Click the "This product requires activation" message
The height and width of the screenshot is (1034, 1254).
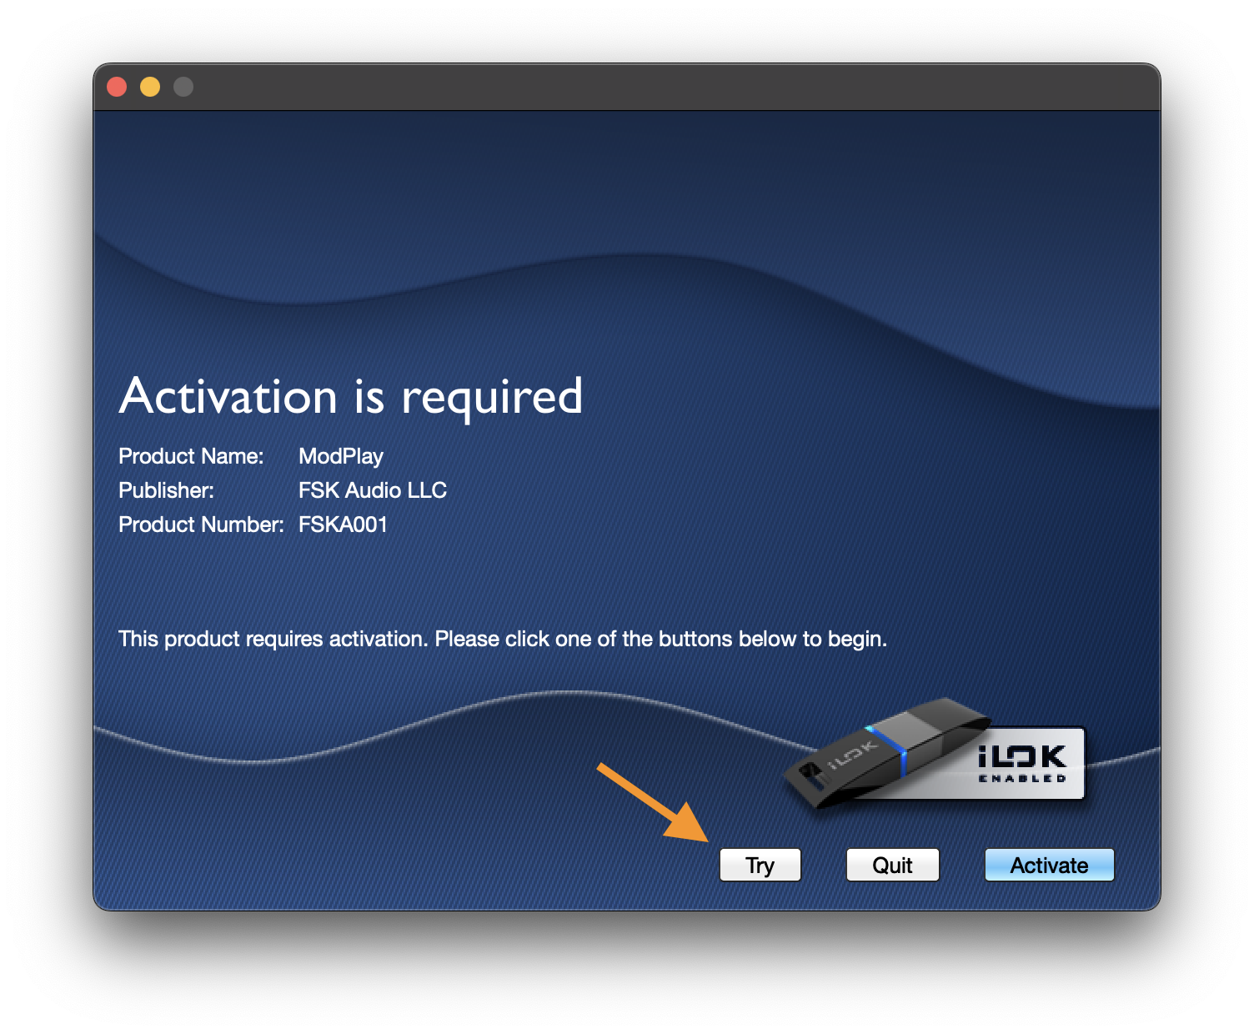click(x=502, y=639)
